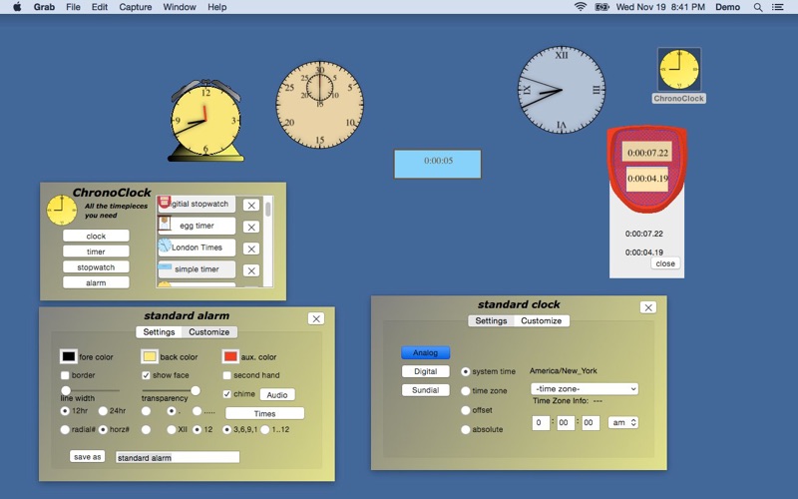The image size is (798, 499).
Task: Click the close button under stopwatch
Action: pos(665,263)
